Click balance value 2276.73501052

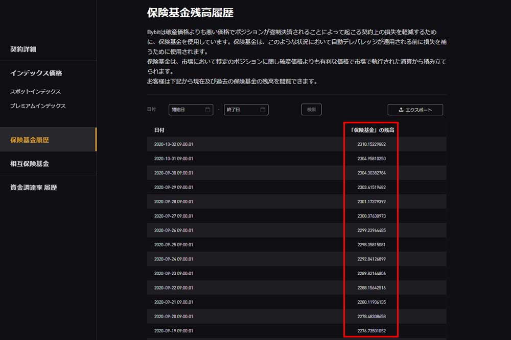(371, 331)
